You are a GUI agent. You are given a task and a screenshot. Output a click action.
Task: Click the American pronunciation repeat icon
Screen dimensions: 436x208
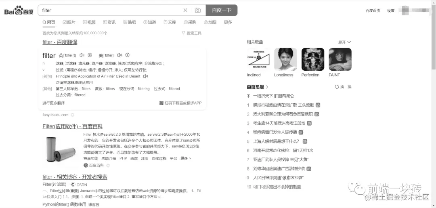(x=127, y=55)
